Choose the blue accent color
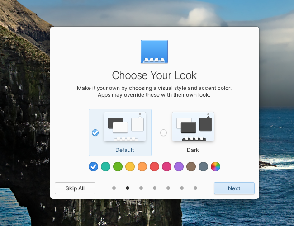 pyautogui.click(x=93, y=166)
